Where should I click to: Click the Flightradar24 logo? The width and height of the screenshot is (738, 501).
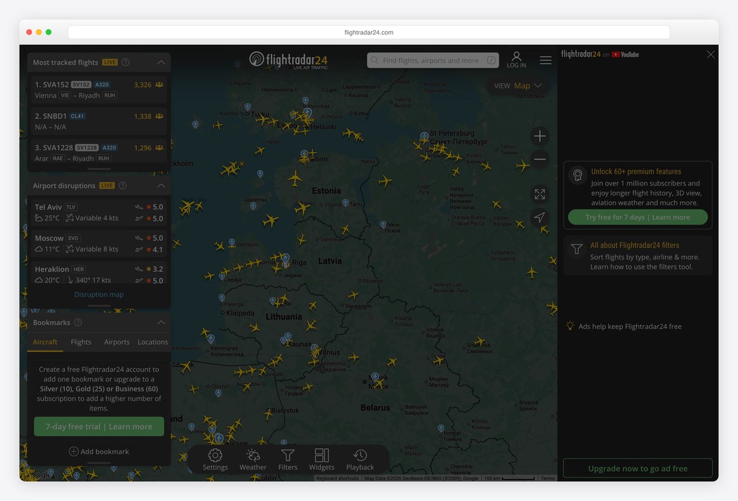coord(288,60)
